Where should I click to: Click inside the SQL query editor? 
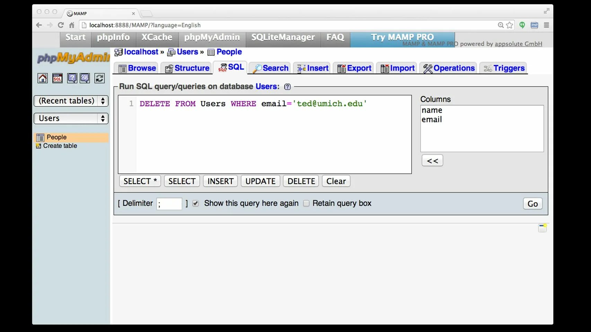pos(265,135)
